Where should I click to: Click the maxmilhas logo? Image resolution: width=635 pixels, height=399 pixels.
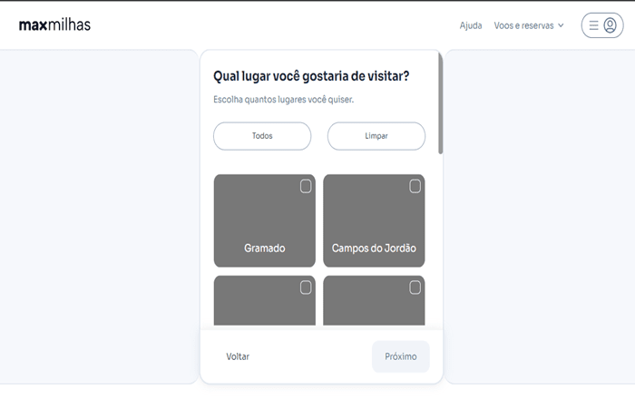pos(54,24)
